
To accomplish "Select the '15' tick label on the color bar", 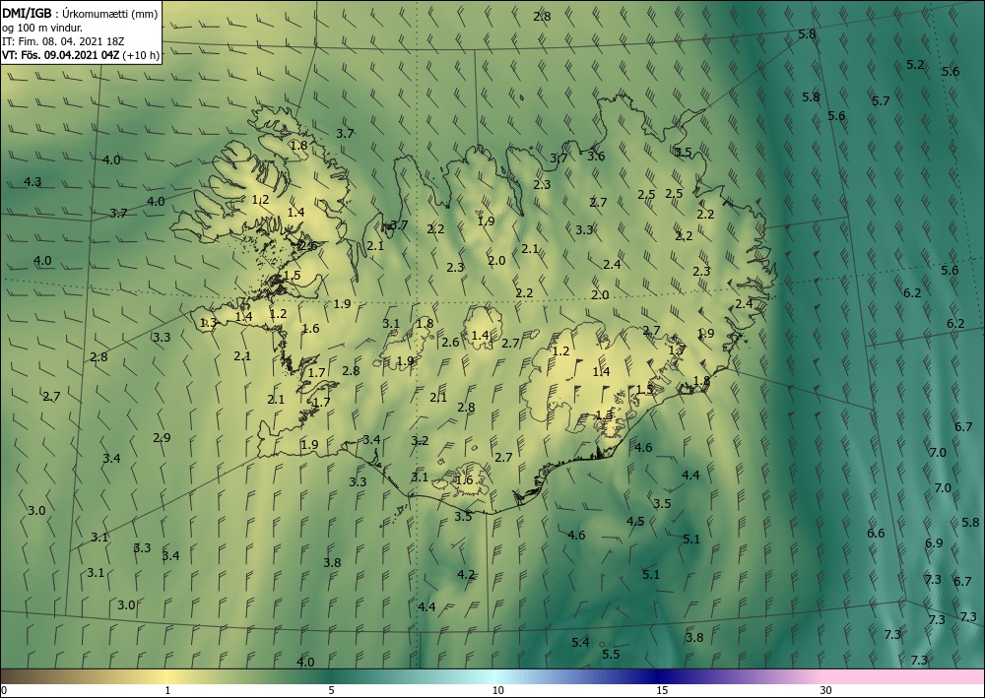I will point(662,691).
